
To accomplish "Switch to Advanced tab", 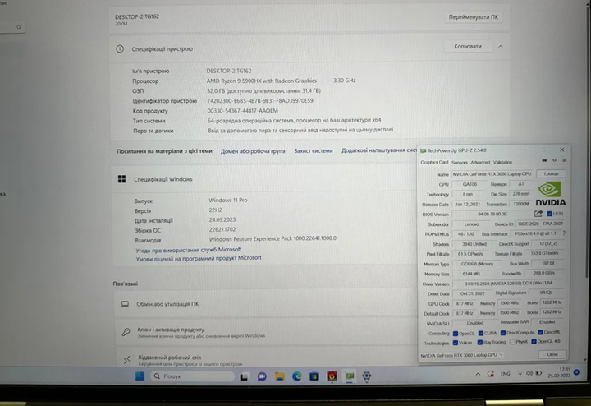I will (x=480, y=162).
